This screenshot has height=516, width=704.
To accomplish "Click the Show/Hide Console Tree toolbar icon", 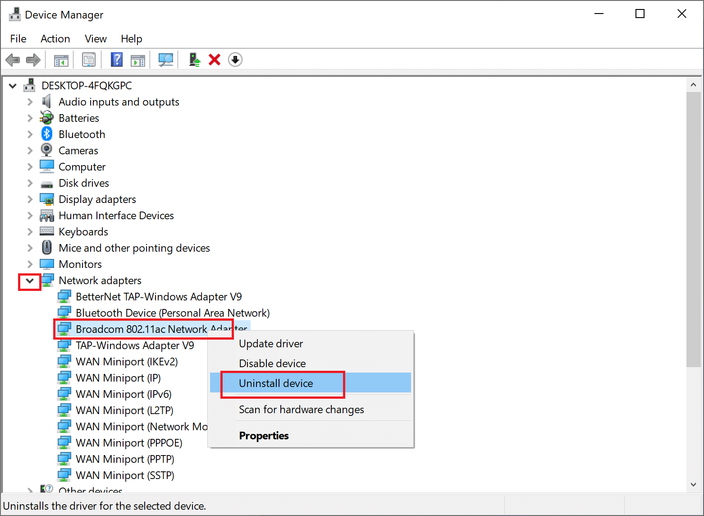I will click(x=61, y=60).
